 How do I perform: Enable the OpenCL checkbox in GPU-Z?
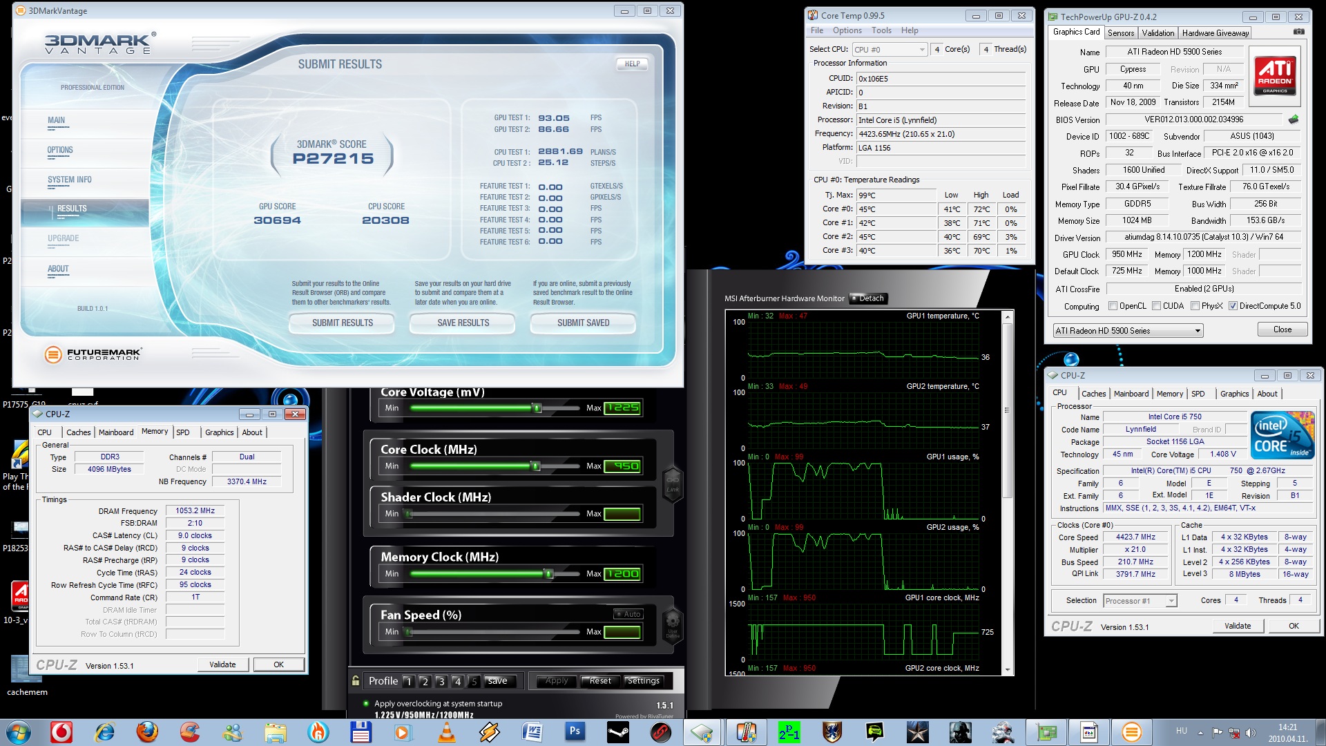tap(1113, 306)
